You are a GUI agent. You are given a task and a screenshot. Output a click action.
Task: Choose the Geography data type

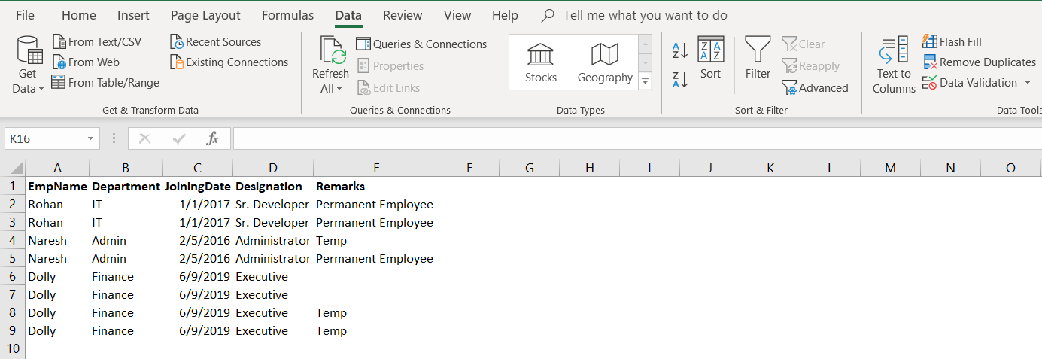point(605,62)
